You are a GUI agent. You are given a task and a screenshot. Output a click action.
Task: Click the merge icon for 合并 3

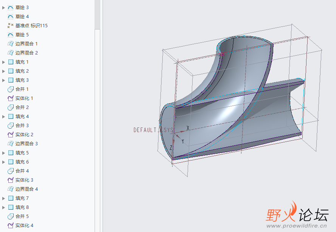10,126
